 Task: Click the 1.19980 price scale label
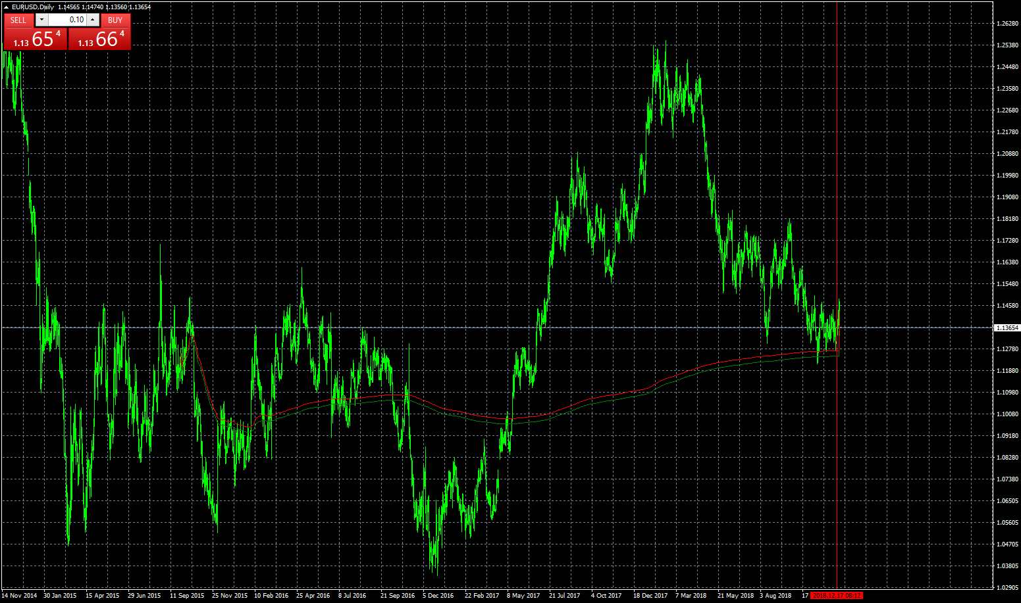(x=1008, y=176)
